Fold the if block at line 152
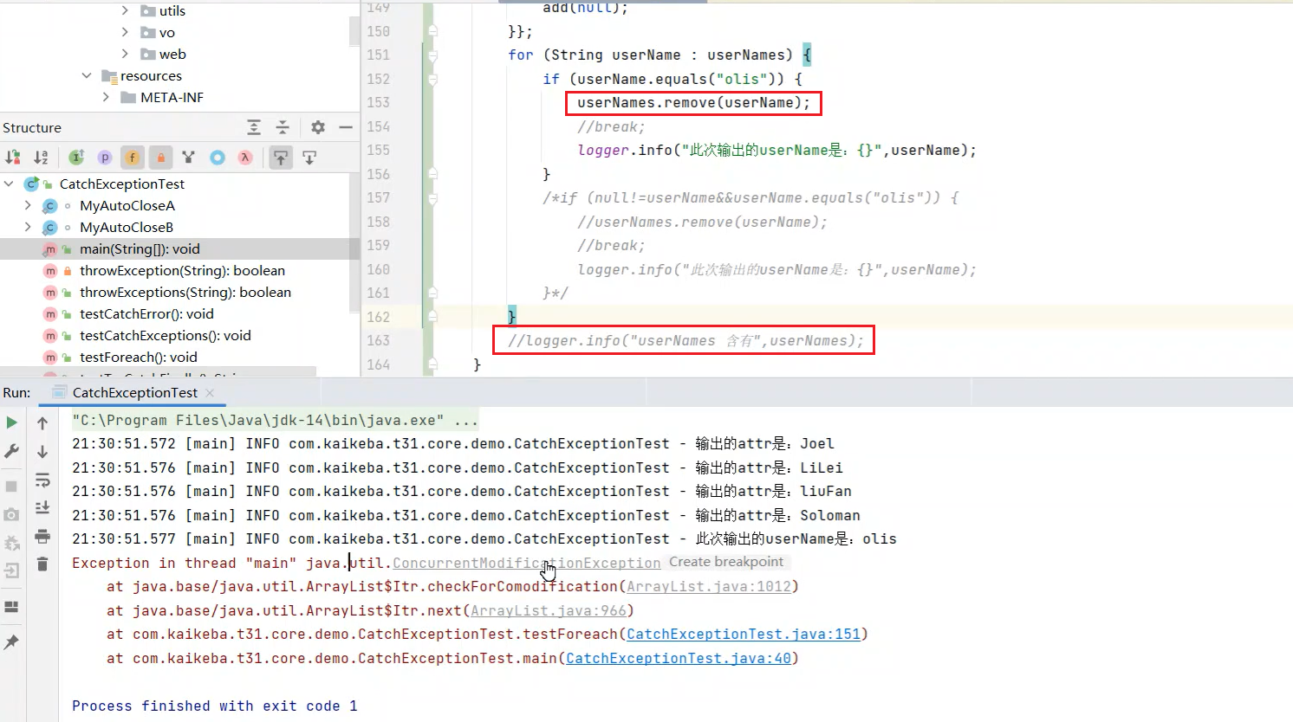The width and height of the screenshot is (1293, 722). click(x=432, y=79)
